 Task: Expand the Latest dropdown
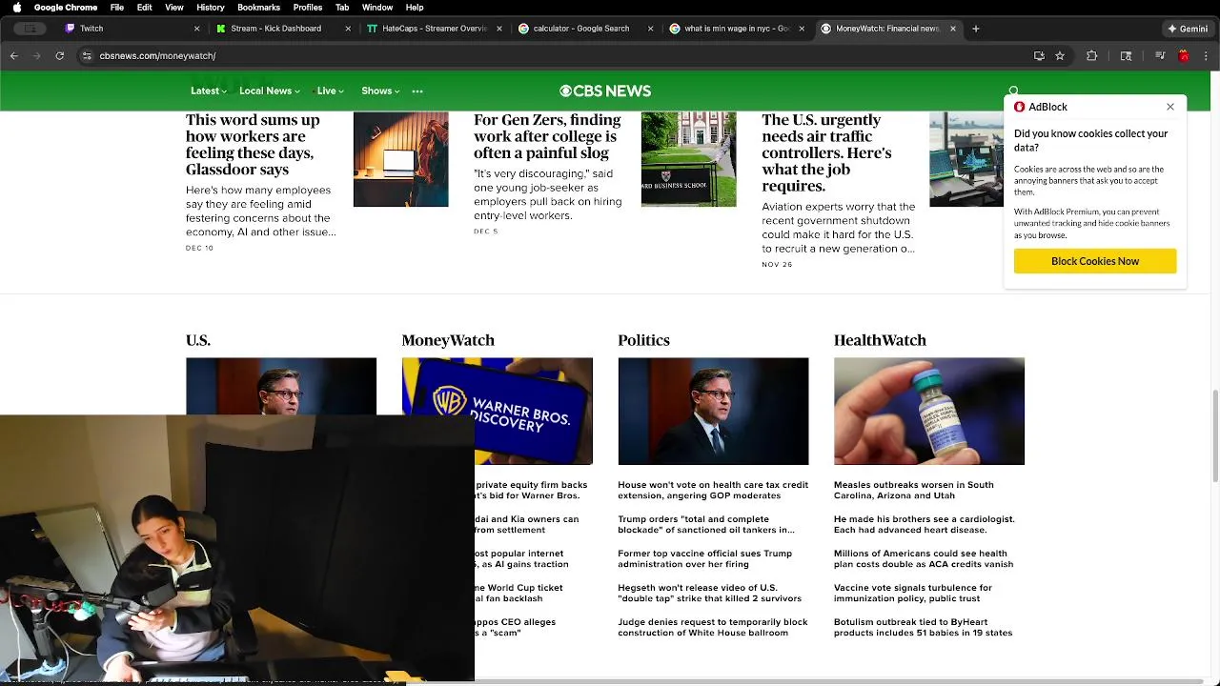point(209,91)
